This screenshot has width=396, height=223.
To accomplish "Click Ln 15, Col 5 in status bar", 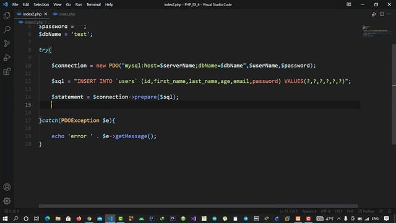I will pos(288,211).
